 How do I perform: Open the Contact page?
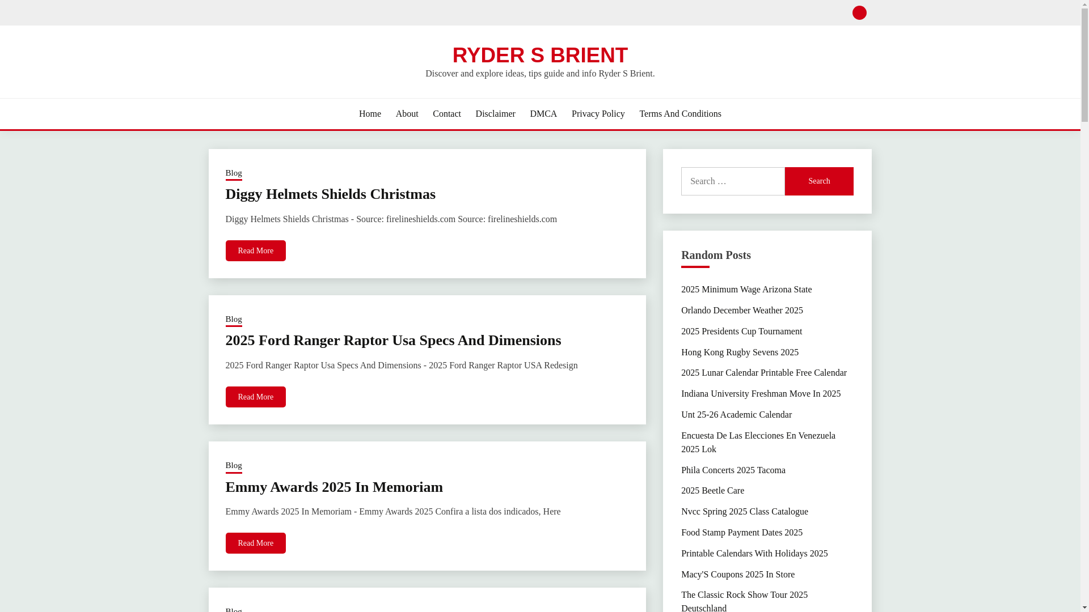tap(446, 114)
